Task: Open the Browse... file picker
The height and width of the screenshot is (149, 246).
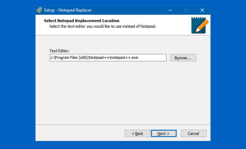Action: tap(183, 58)
